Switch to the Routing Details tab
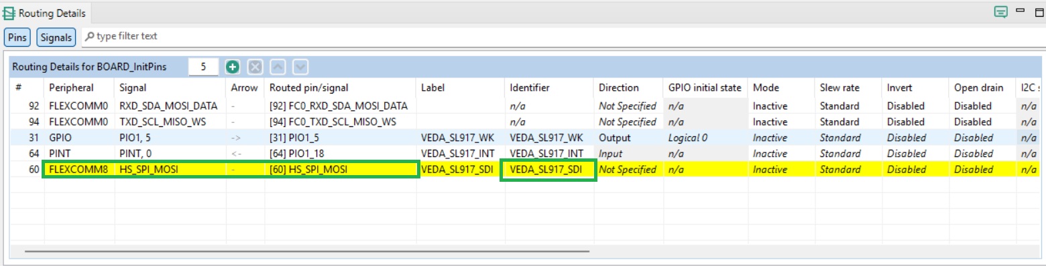 pos(45,13)
